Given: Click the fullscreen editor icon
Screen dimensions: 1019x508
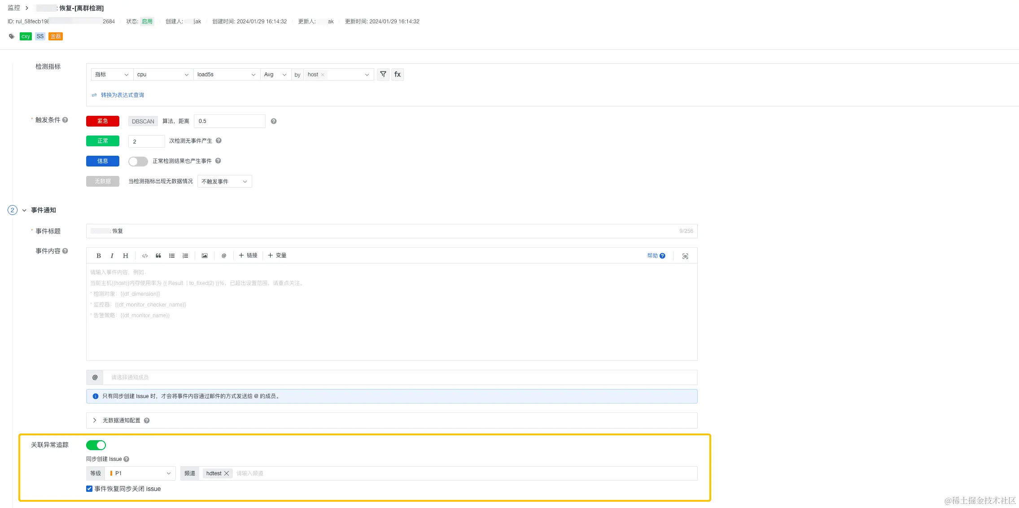Looking at the screenshot, I should (685, 256).
